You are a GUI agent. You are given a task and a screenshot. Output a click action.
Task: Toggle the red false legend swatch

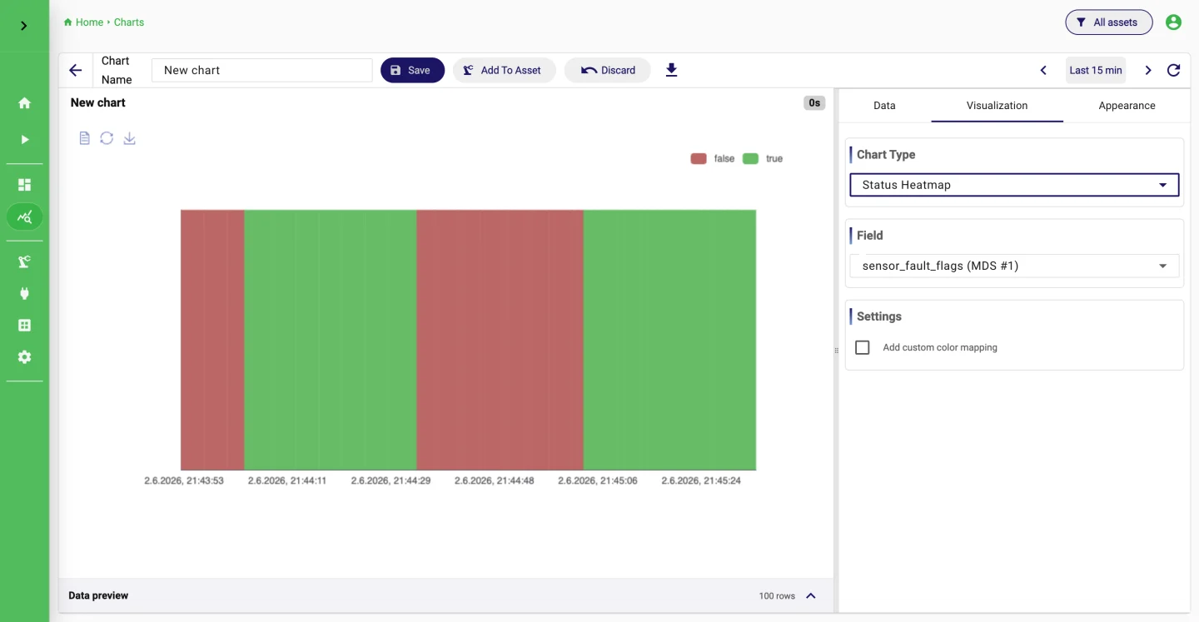(x=699, y=158)
